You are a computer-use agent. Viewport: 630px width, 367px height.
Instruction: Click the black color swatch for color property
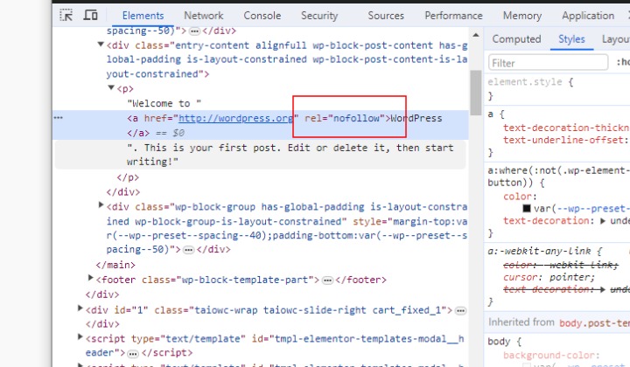pyautogui.click(x=527, y=208)
